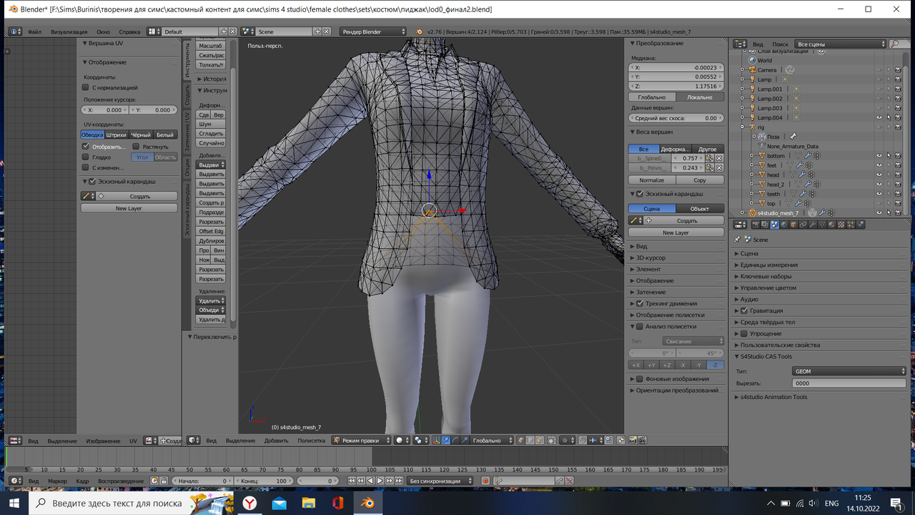Open the Глобально orientation dropdown
Viewport: 915px width, 515px height.
tap(493, 441)
